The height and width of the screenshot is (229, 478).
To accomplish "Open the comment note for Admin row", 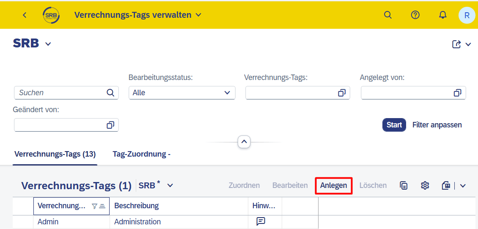I will click(261, 221).
